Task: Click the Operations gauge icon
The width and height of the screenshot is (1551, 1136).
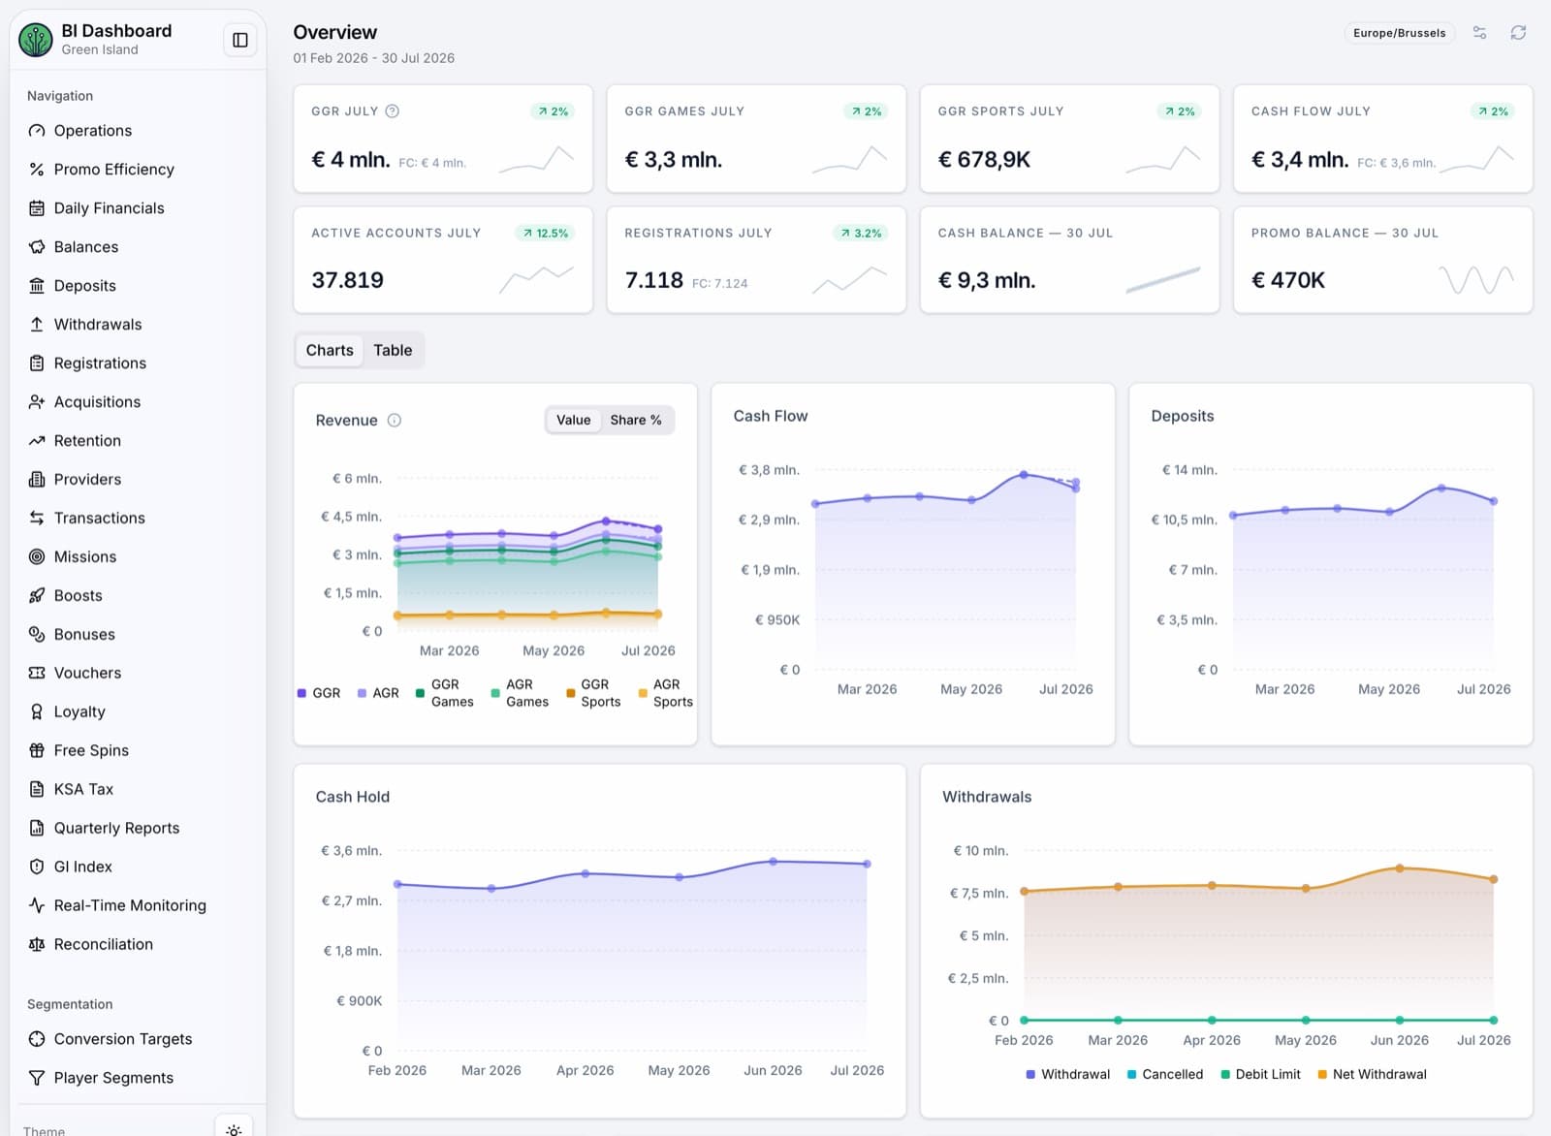Action: (37, 131)
